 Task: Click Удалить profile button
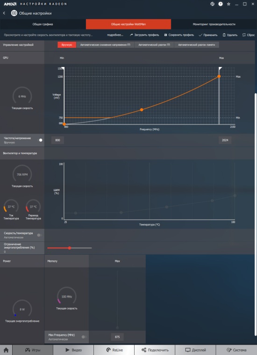230,35
